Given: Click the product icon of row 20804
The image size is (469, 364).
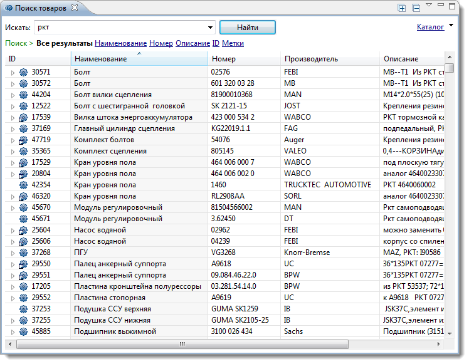Looking at the screenshot, I should click(x=23, y=174).
